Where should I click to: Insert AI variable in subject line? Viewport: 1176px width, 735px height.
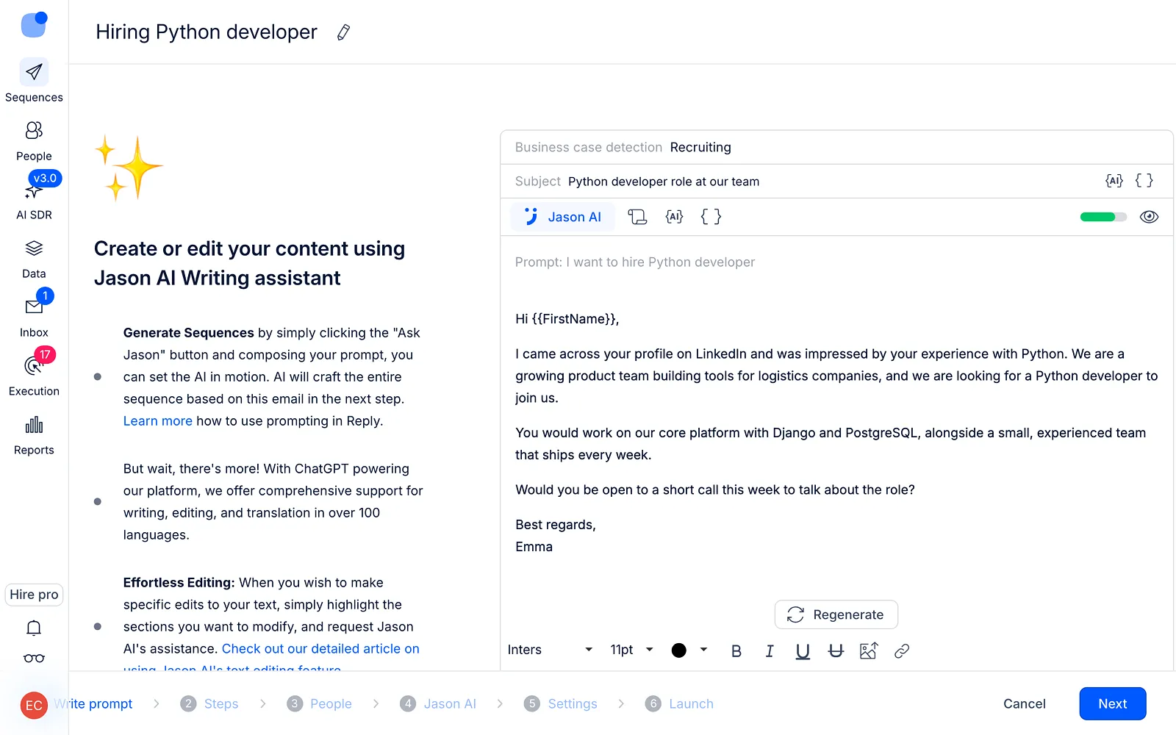[x=1114, y=181]
